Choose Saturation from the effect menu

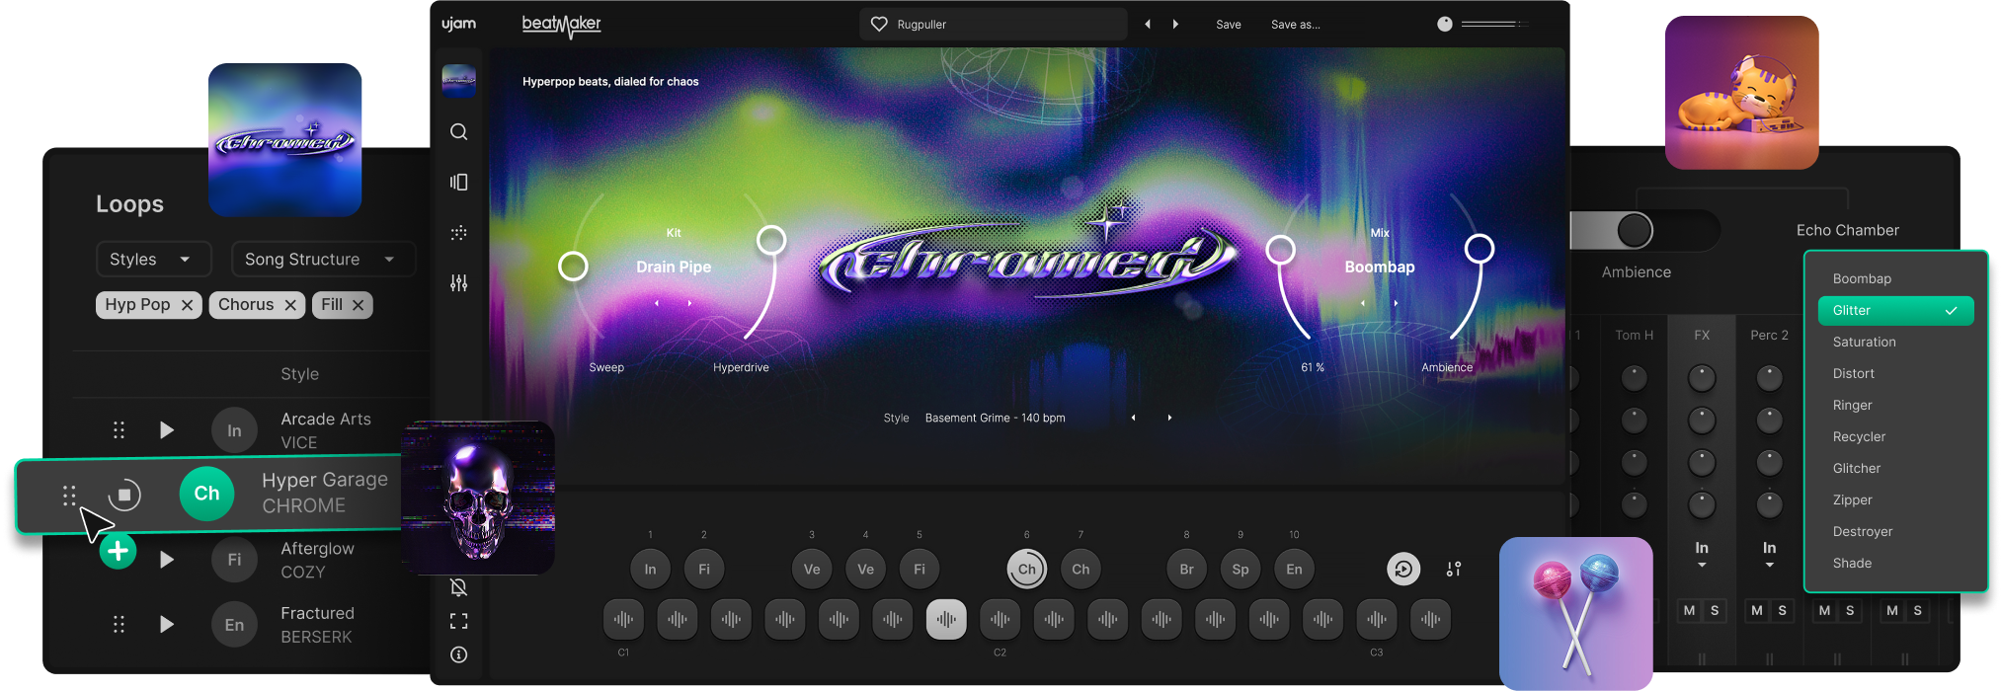[1896, 342]
